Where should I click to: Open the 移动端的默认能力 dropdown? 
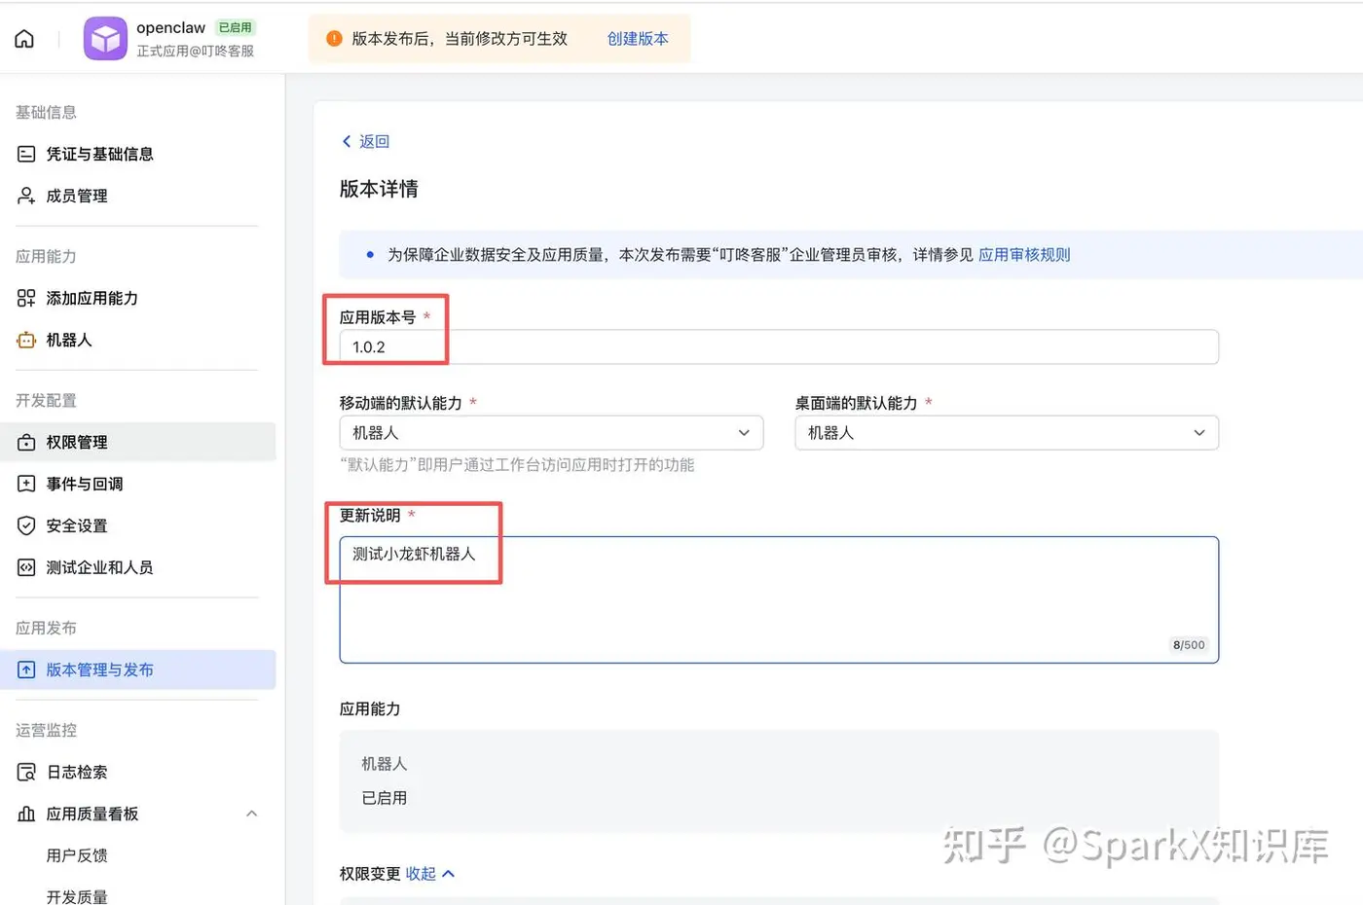551,433
